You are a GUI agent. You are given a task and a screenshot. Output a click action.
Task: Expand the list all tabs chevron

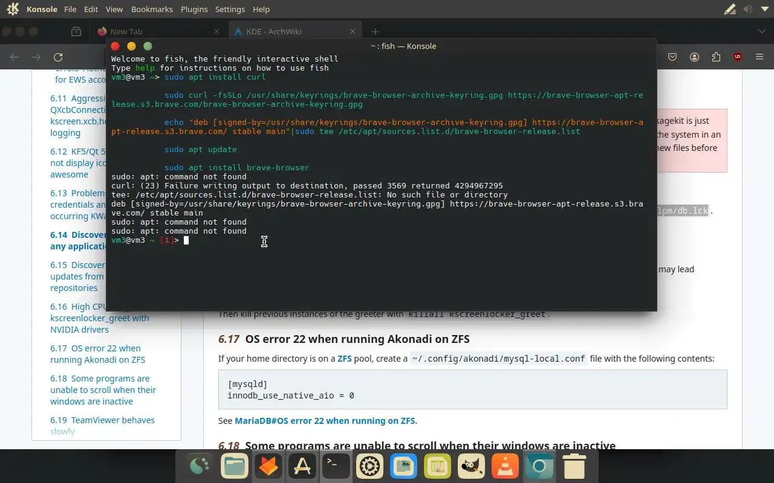point(761,31)
